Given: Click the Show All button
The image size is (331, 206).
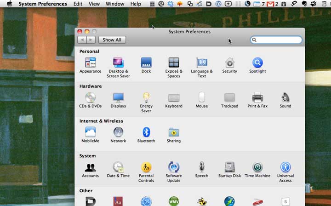Looking at the screenshot, I should (112, 40).
